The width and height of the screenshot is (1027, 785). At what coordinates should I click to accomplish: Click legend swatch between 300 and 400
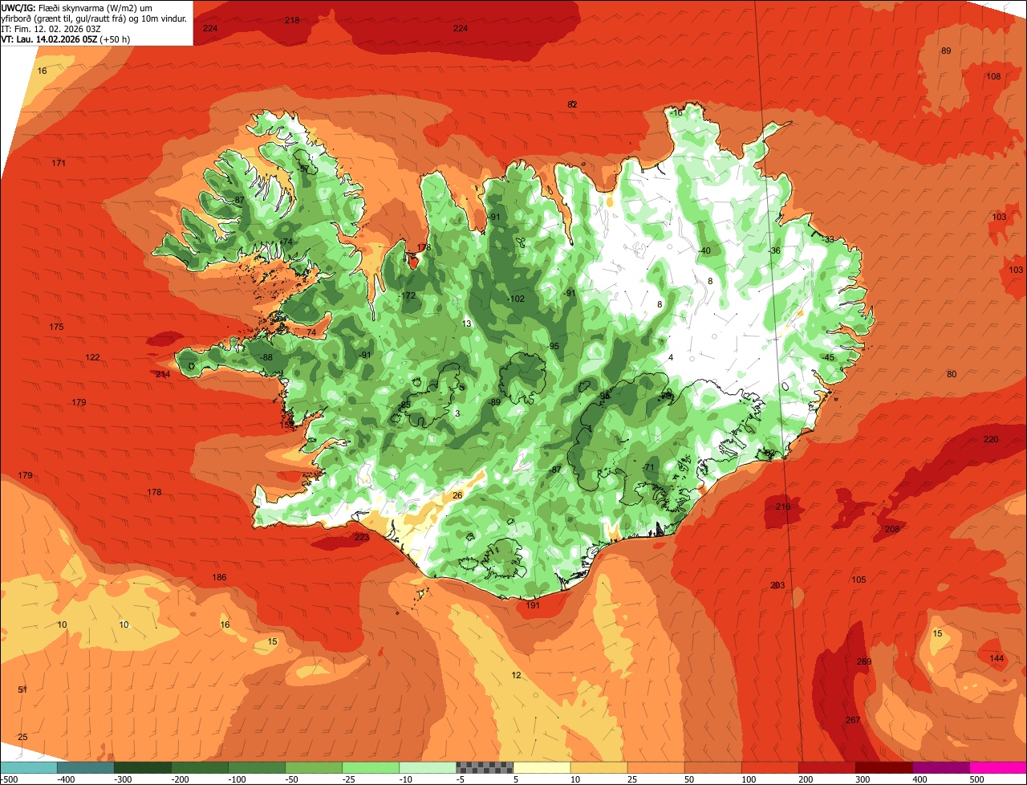pos(883,767)
